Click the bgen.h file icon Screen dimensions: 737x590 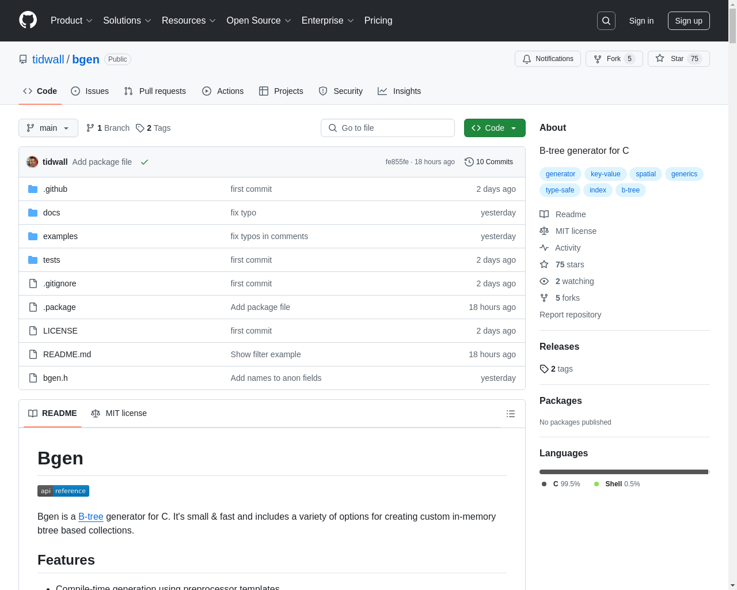(33, 378)
